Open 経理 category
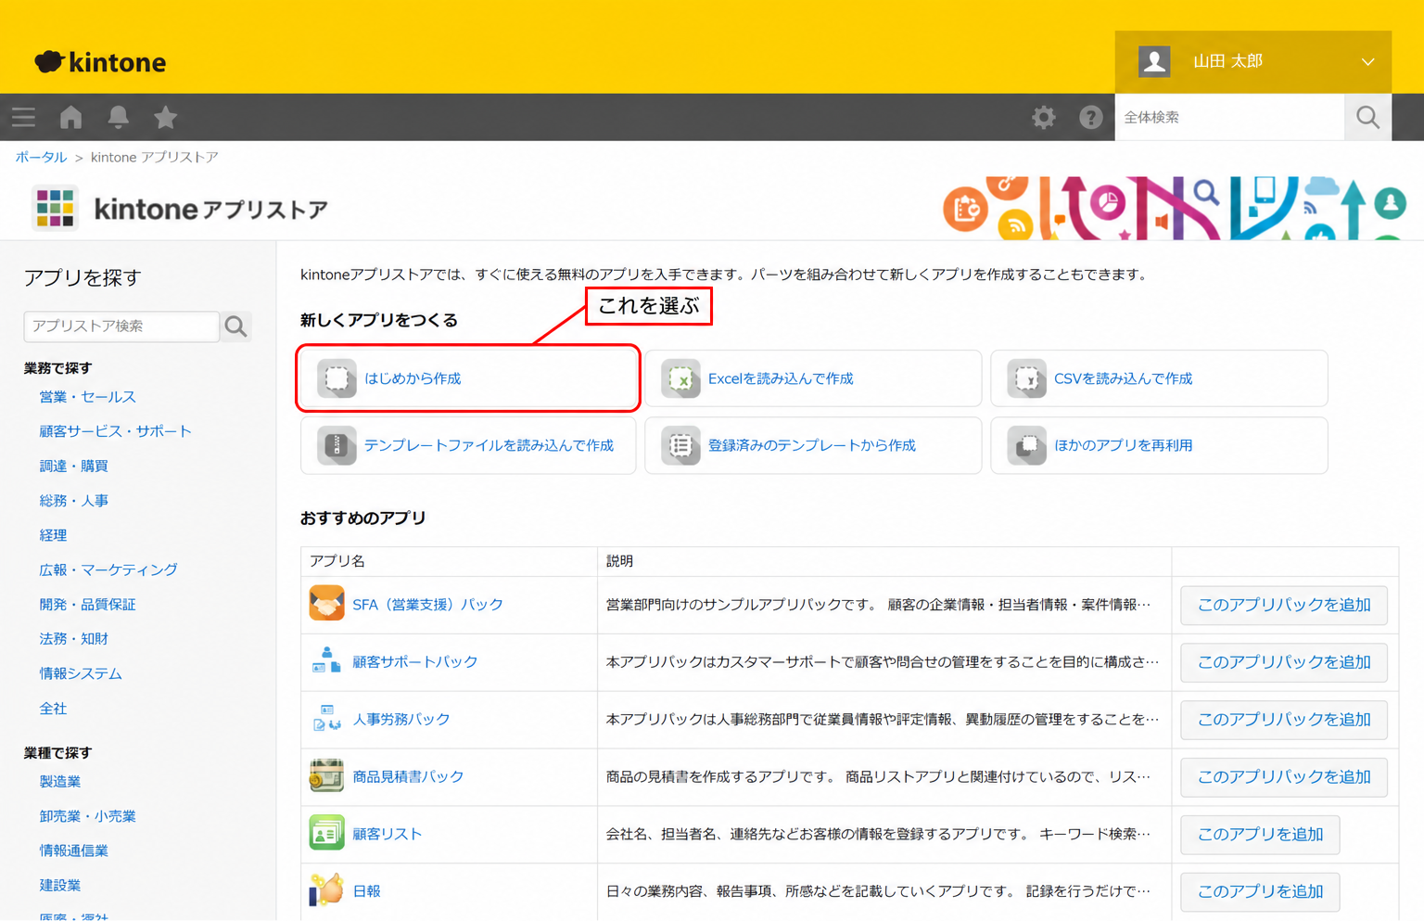1424x921 pixels. pos(53,535)
